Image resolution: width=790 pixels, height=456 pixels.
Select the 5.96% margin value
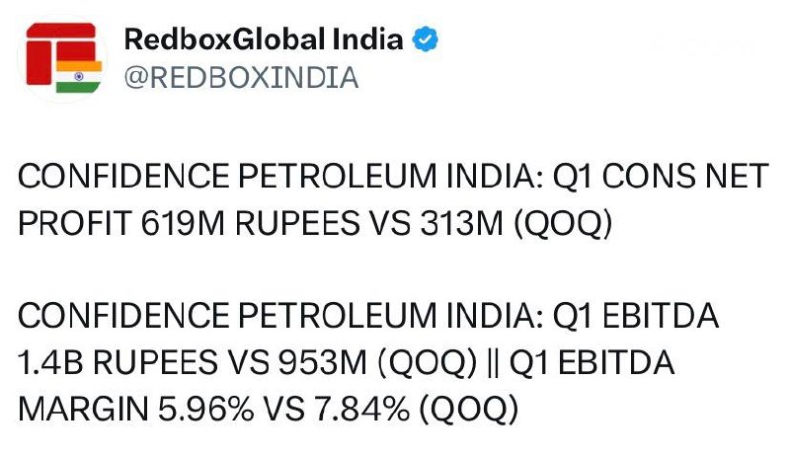tap(206, 410)
